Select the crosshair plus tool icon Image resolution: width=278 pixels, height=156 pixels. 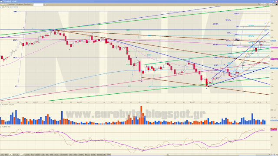(262, 4)
